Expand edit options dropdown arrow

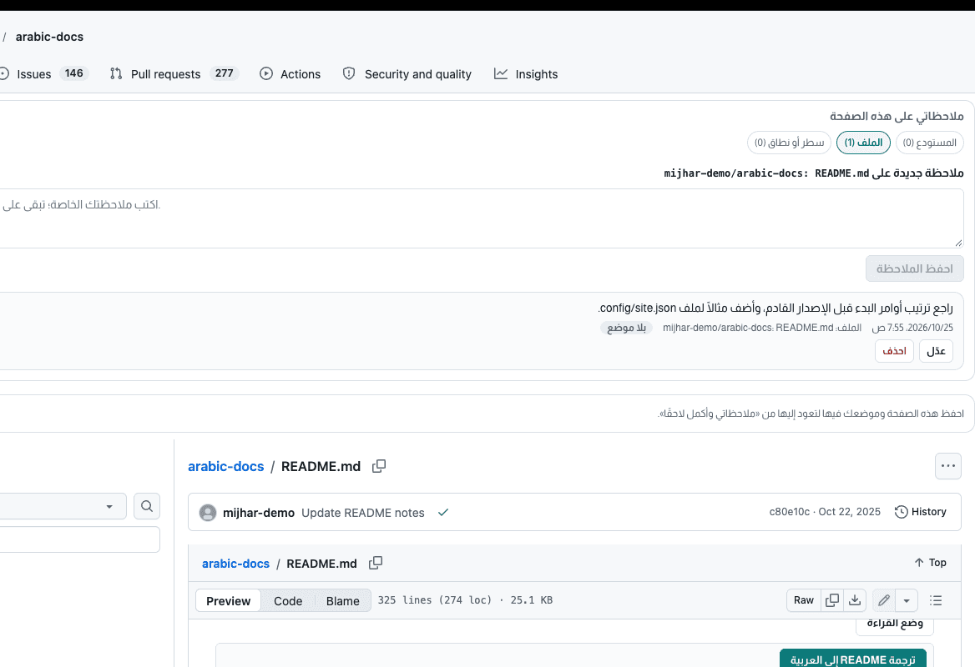coord(907,600)
